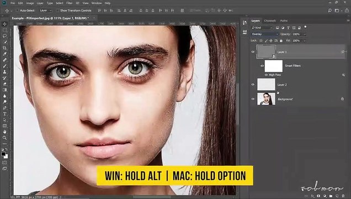Viewport: 351px width, 199px height.
Task: Select the Layer 2 thumbnail
Action: pyautogui.click(x=266, y=85)
